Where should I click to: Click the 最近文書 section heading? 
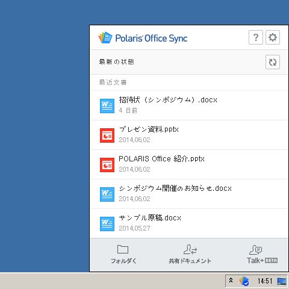tap(113, 82)
